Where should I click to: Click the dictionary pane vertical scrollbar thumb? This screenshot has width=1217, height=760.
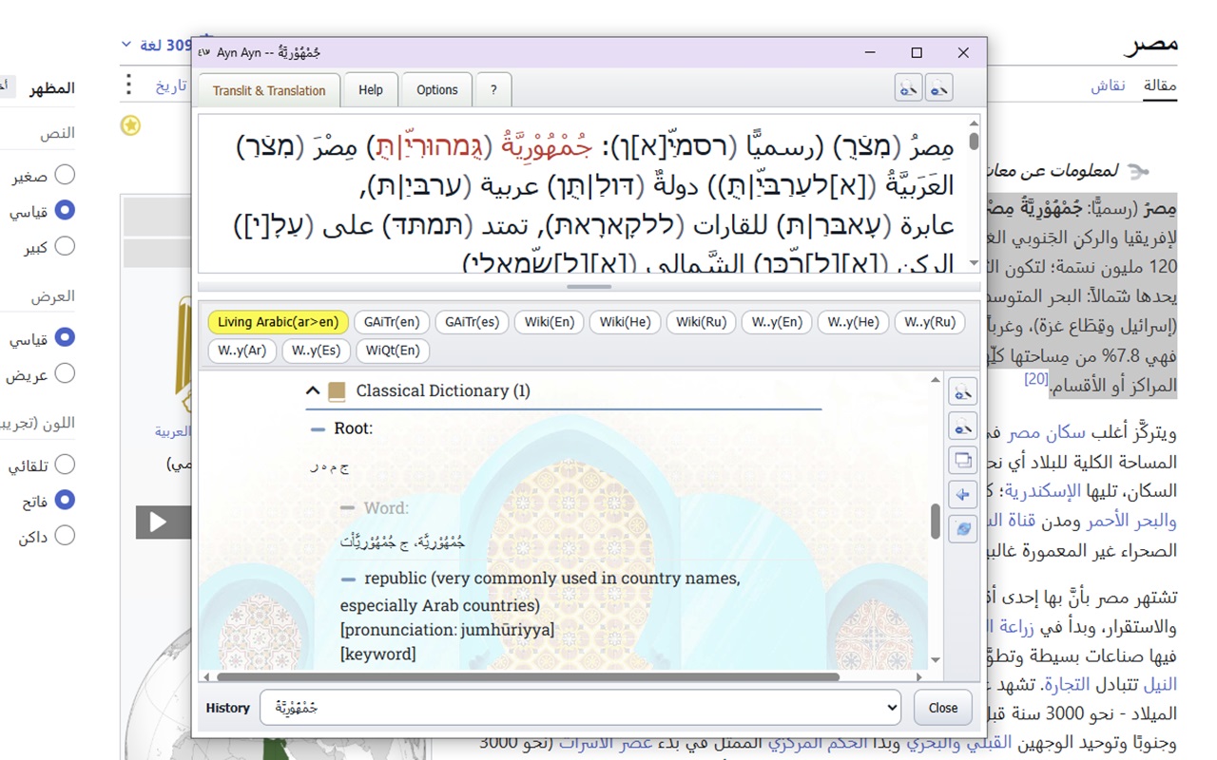pyautogui.click(x=936, y=521)
